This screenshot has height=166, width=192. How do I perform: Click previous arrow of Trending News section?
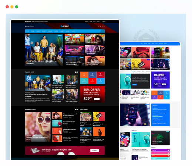[x=75, y=72]
